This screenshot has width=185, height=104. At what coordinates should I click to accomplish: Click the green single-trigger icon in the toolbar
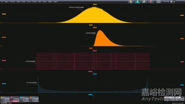144,2
